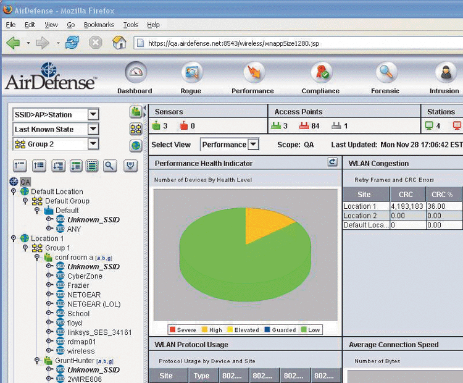Viewport: 463px width, 383px height.
Task: Open back button history dropdown arrow
Action: point(28,43)
